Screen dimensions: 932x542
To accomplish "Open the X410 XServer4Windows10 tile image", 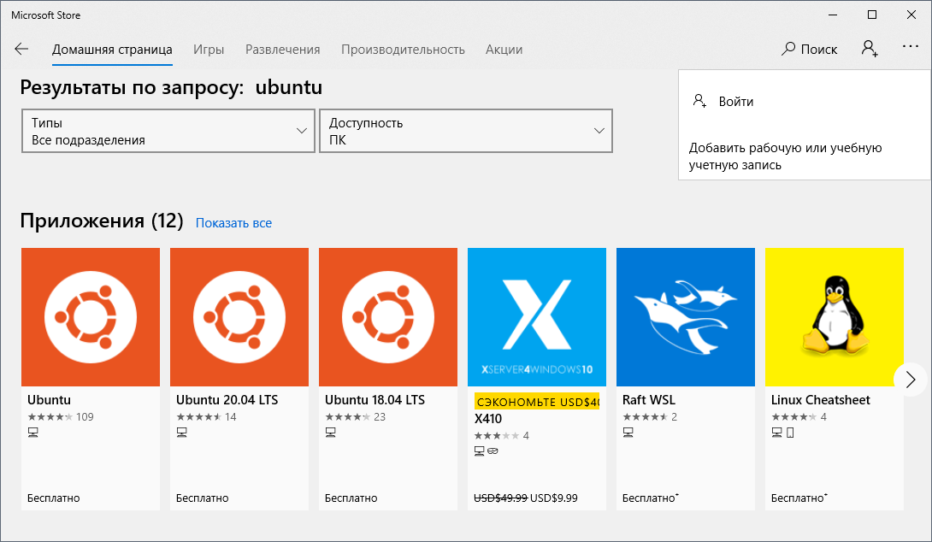I will point(537,317).
